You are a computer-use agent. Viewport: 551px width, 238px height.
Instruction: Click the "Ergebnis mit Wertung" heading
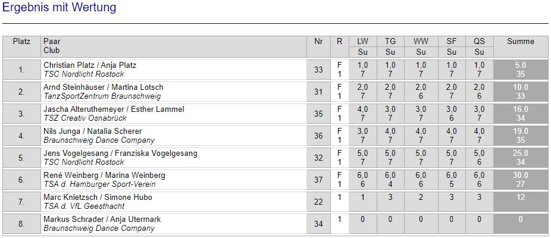60,8
